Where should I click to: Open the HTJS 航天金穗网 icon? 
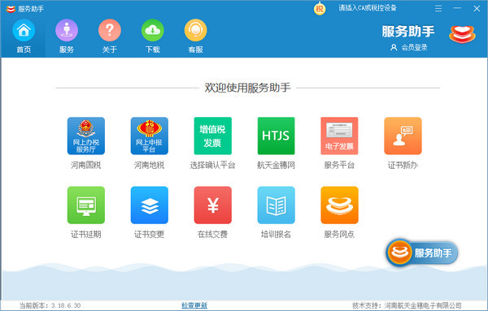(x=276, y=136)
